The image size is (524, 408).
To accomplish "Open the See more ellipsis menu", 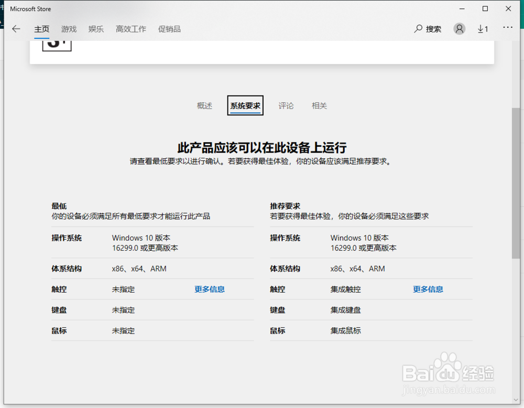I will pyautogui.click(x=507, y=29).
